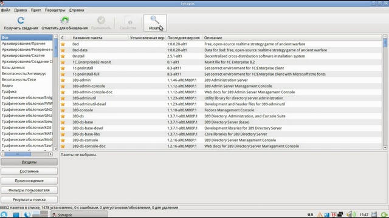This screenshot has width=389, height=218.
Task: Click the Результаты поиска button
Action: tap(29, 199)
